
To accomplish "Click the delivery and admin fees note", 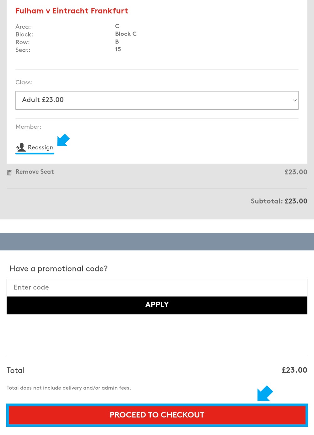I will (x=69, y=388).
